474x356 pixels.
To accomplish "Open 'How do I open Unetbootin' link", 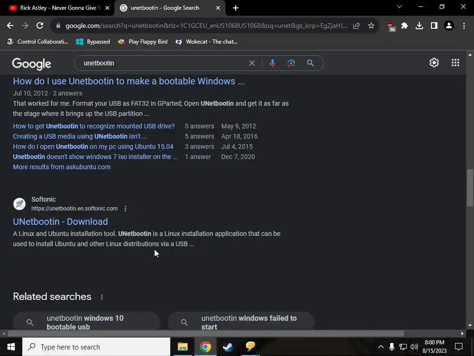I will point(93,146).
